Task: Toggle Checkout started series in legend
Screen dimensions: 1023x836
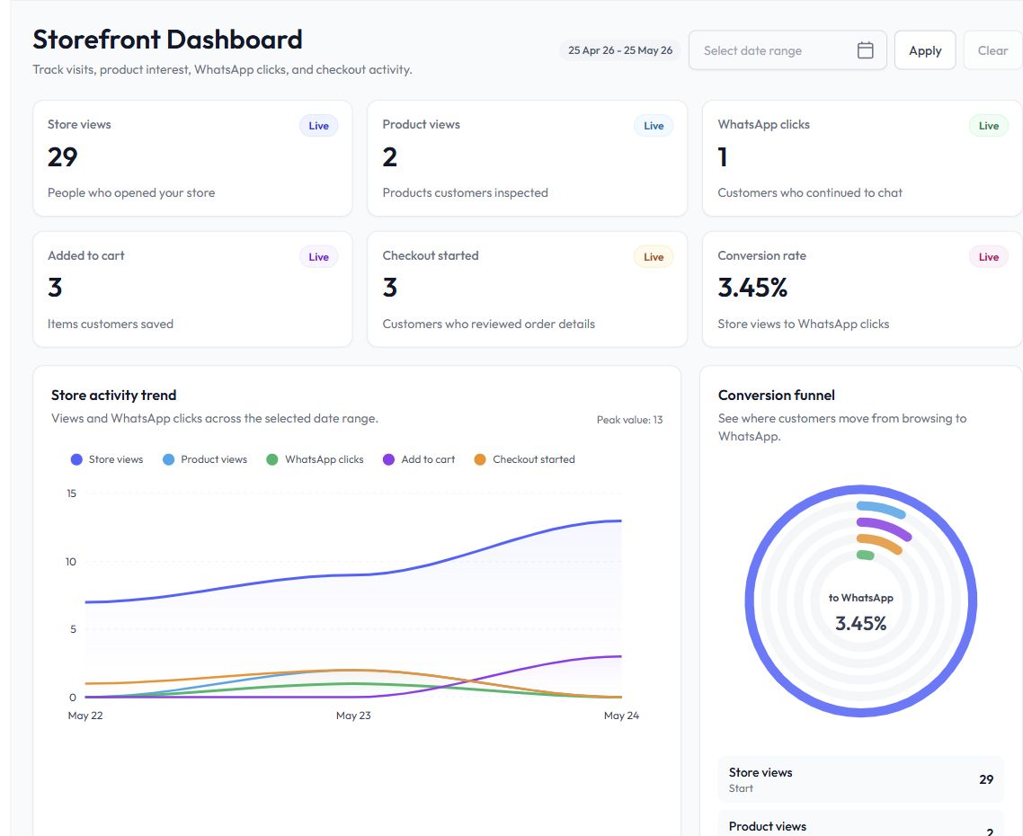Action: click(x=525, y=459)
